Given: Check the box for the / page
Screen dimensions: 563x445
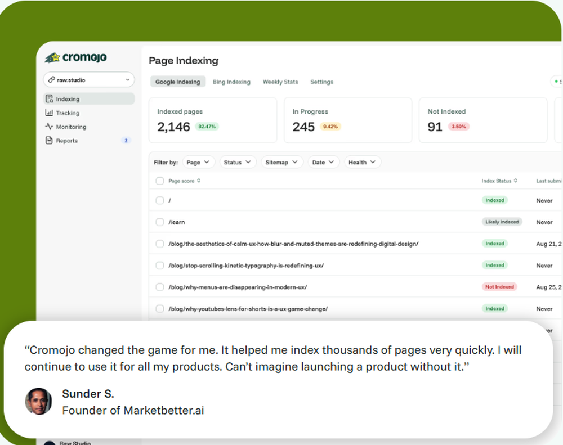Looking at the screenshot, I should coord(160,200).
